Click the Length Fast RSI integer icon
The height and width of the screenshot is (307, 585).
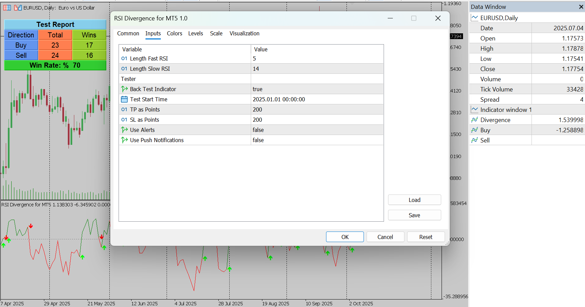pos(124,58)
